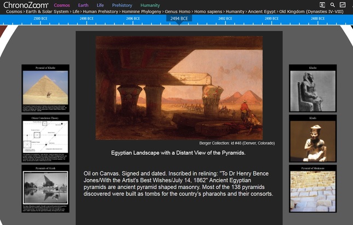This screenshot has height=225, width=353.
Task: Open the time series chart icon
Action: point(343,5)
